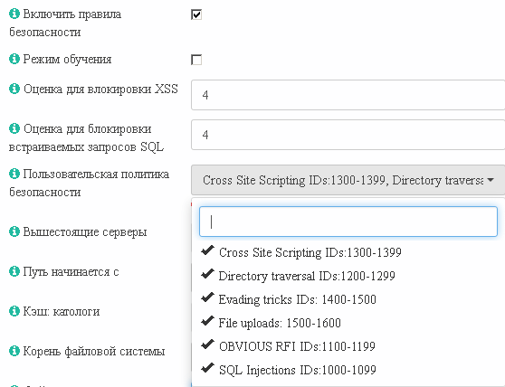Viewport: 505px width, 387px height.
Task: Collapse the security policy dropdown
Action: [x=348, y=180]
